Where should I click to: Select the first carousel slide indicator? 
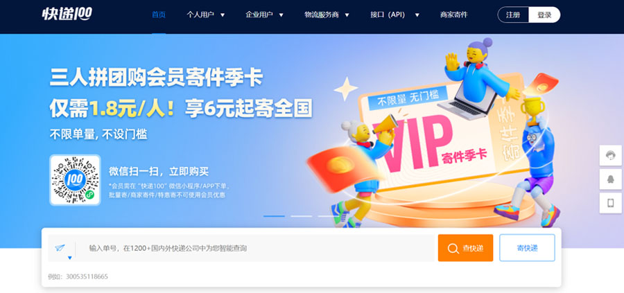pos(274,216)
